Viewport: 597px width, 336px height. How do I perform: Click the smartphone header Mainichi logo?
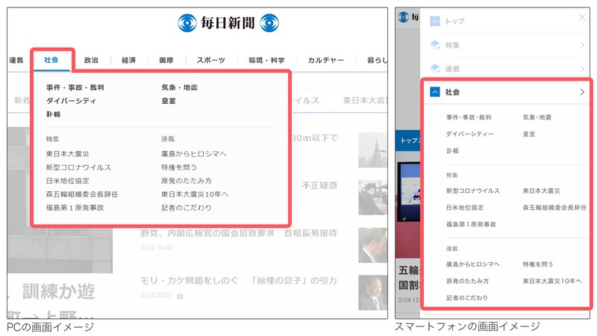[x=403, y=17]
